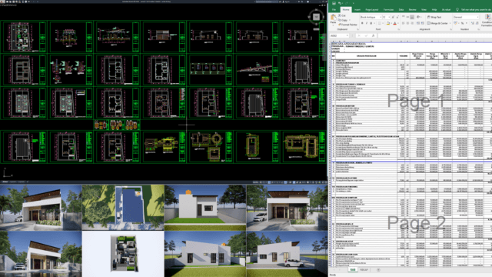The image size is (492, 277).
Task: Open the Help ribbon tab
Action: pos(434,10)
